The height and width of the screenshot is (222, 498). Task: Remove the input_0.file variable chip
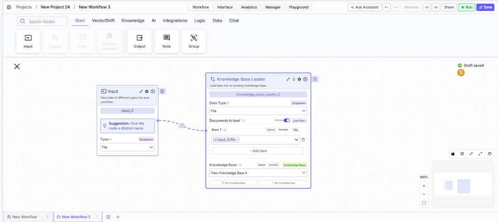coord(237,140)
